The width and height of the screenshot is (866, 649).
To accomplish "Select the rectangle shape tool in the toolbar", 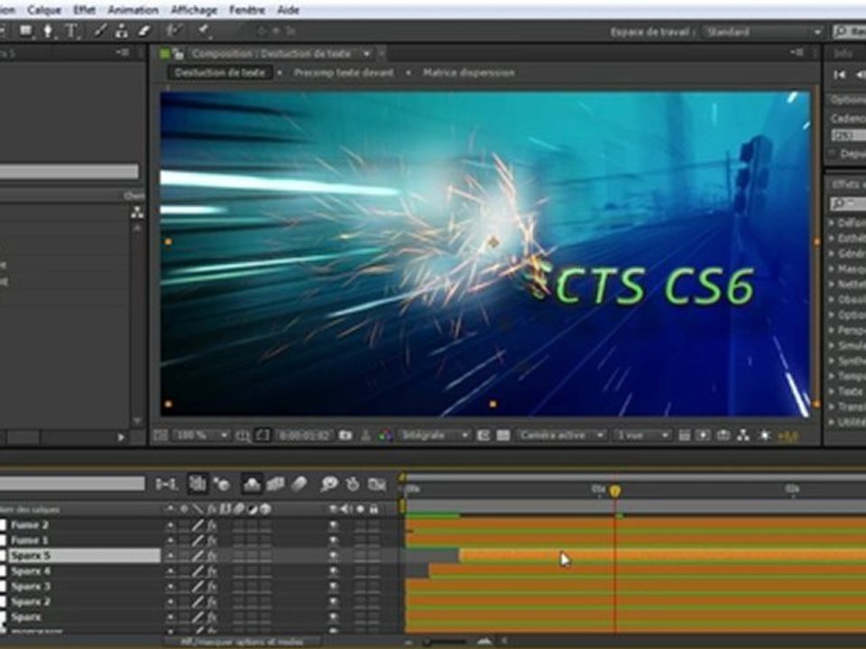I will (x=26, y=31).
